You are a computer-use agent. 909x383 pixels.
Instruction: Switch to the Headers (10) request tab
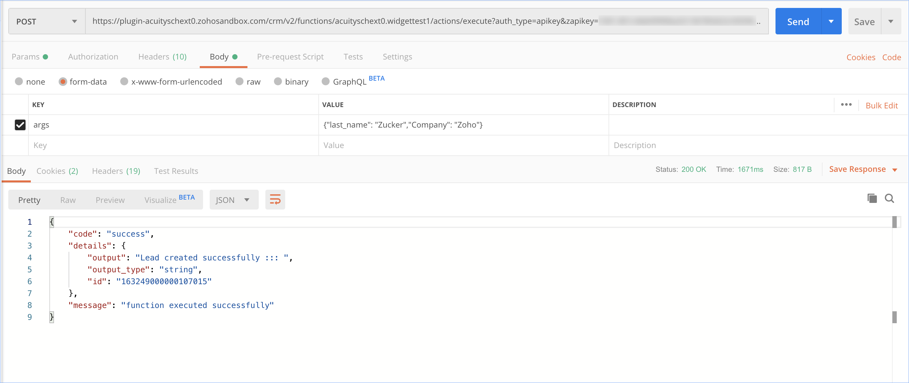tap(162, 57)
